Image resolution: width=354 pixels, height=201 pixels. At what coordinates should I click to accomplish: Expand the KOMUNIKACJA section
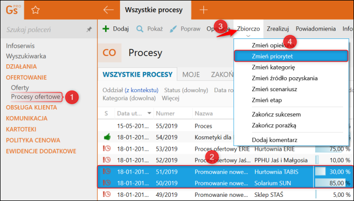point(26,118)
